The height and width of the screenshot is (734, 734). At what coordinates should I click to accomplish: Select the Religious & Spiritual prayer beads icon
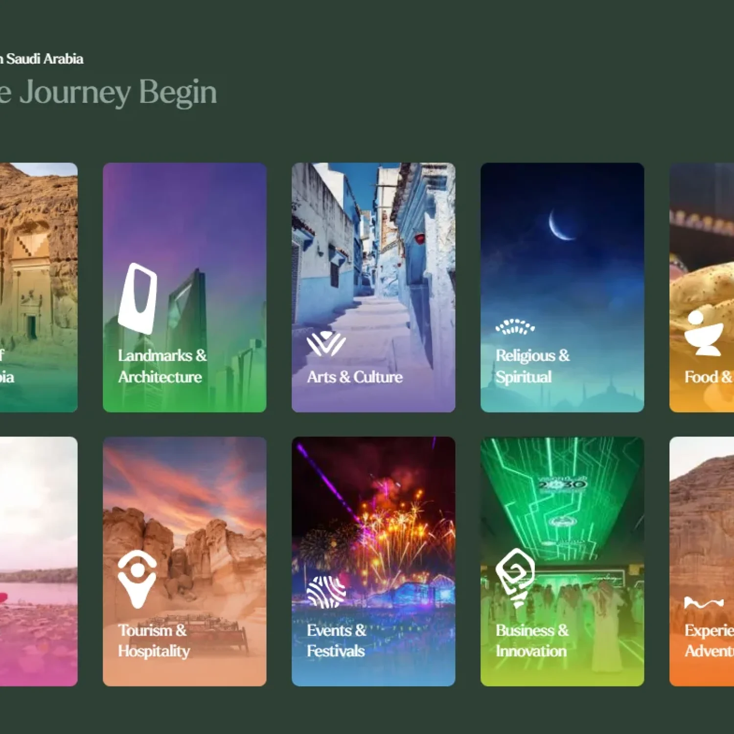(515, 326)
